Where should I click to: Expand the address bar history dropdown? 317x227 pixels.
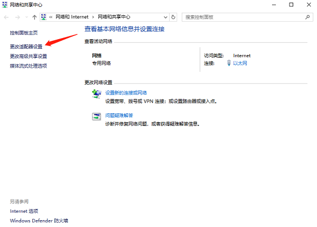coord(164,17)
